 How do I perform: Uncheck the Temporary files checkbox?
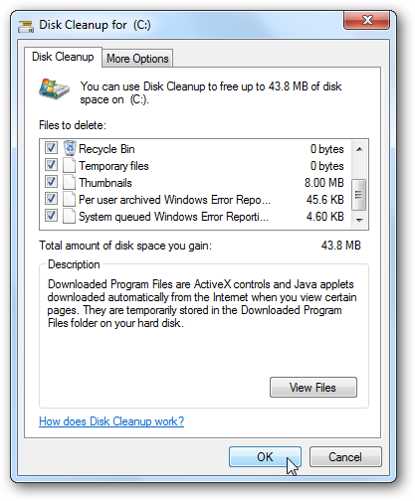pyautogui.click(x=51, y=165)
